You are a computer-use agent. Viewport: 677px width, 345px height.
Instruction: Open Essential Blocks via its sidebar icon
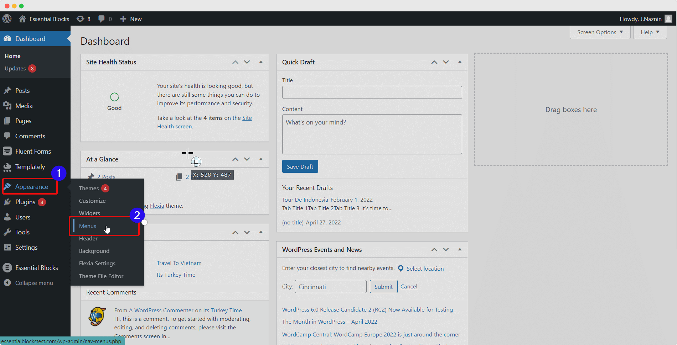click(7, 267)
